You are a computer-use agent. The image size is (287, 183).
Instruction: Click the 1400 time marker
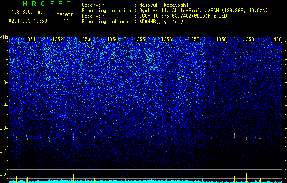[276, 39]
